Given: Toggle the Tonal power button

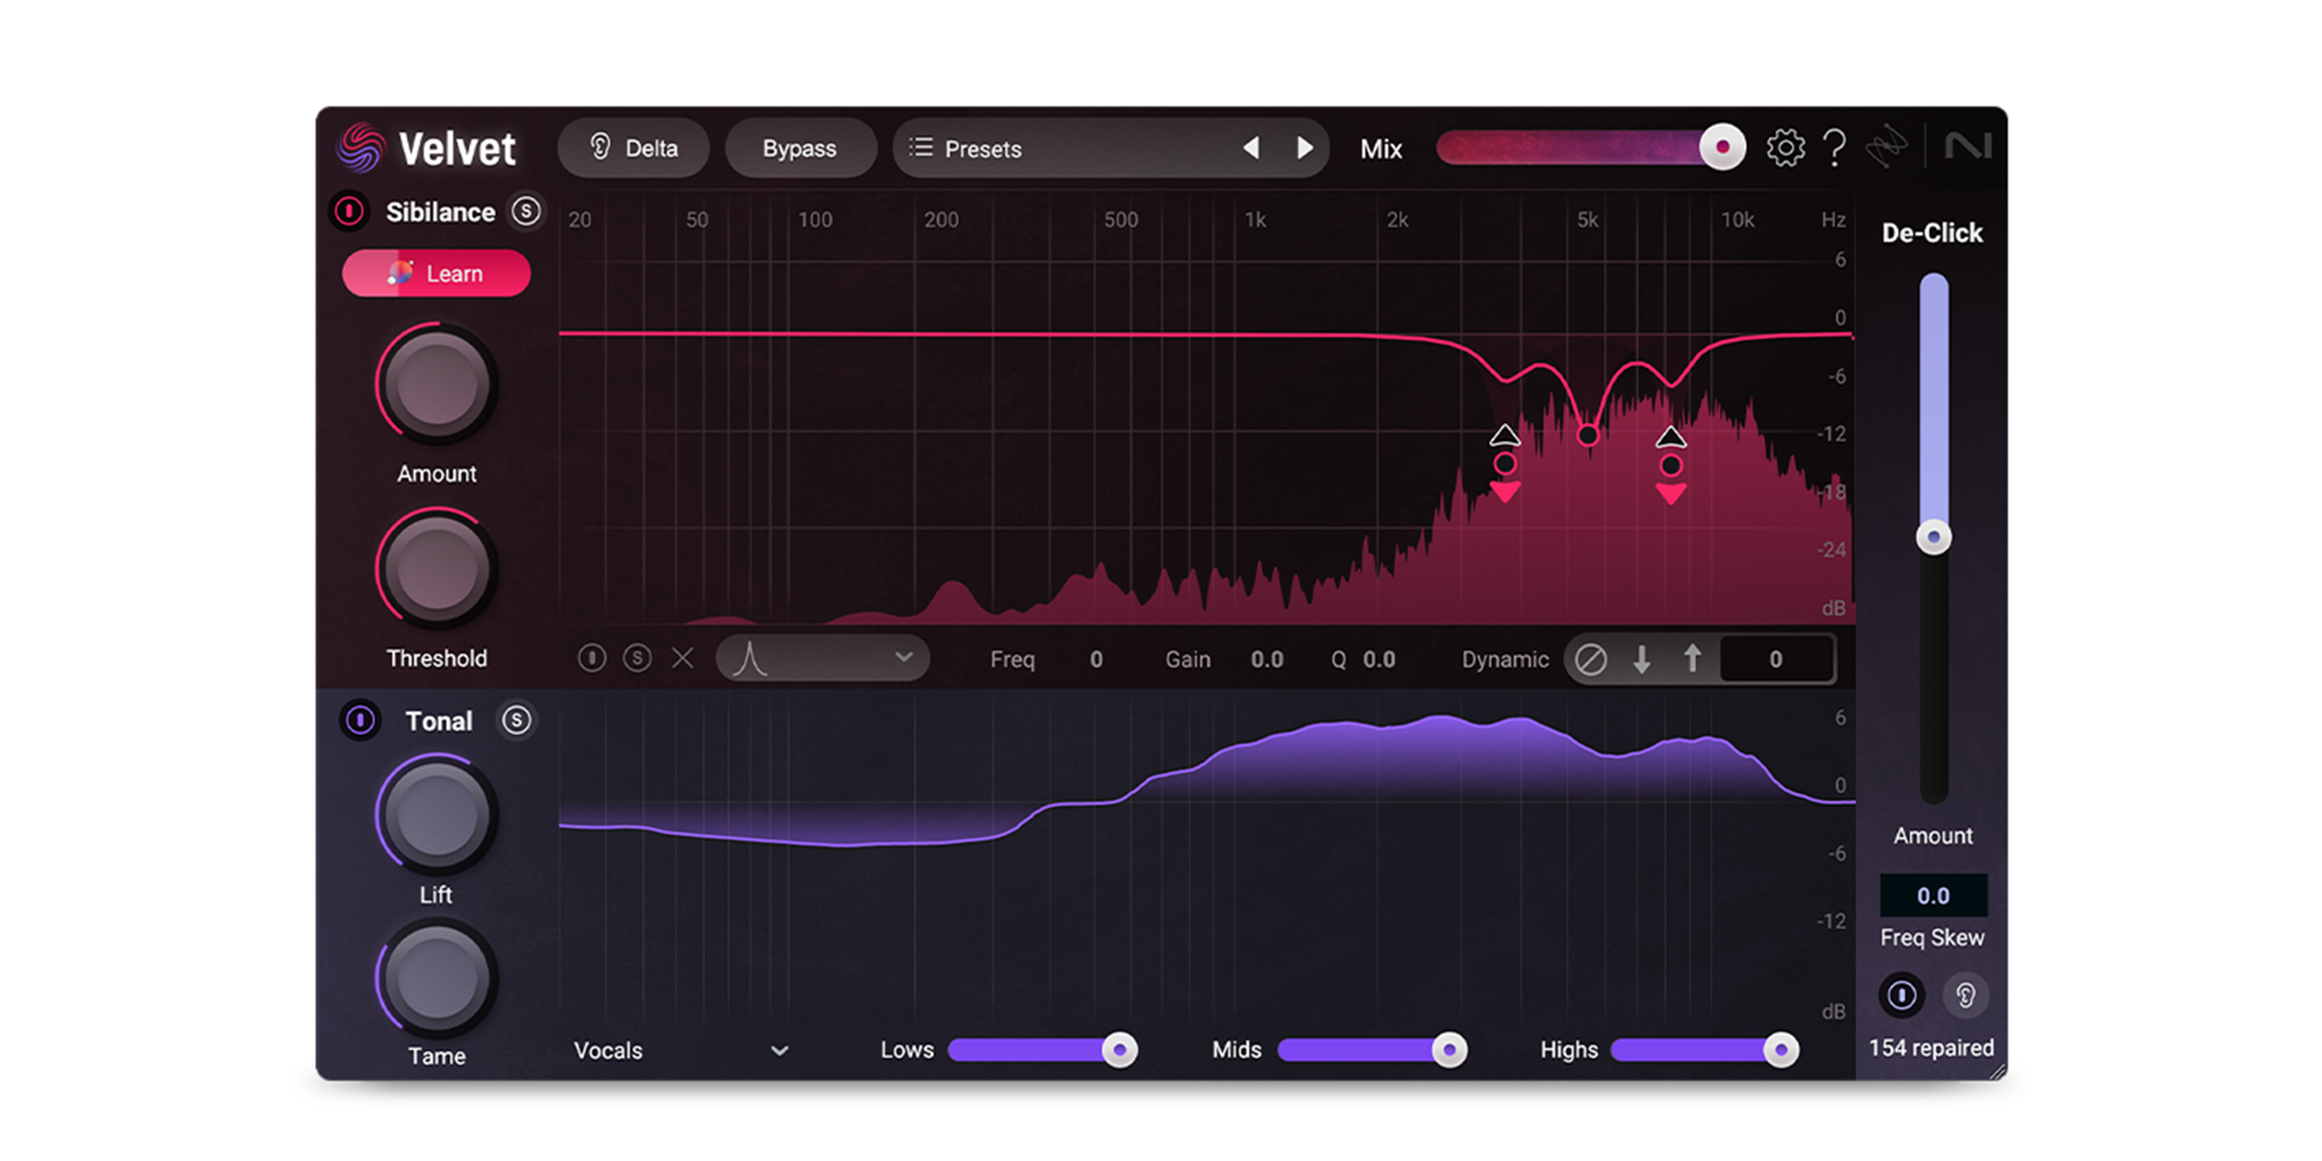Looking at the screenshot, I should [x=361, y=720].
